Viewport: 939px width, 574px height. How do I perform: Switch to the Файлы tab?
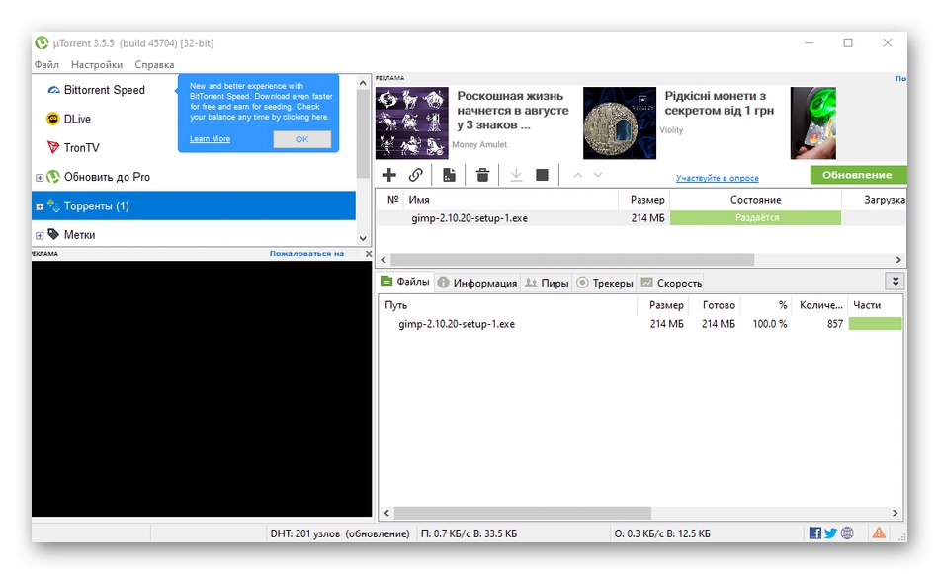point(405,282)
